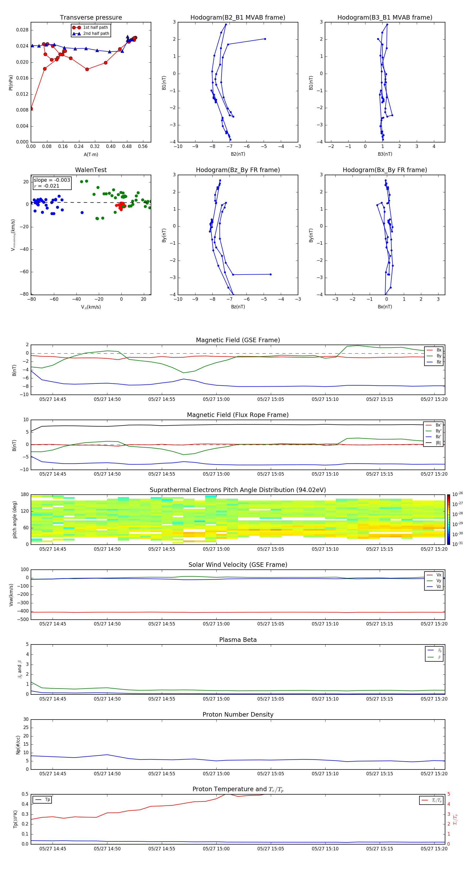Click the 'Vz' legend entry in velocity plot
The height and width of the screenshot is (872, 476).
click(434, 587)
